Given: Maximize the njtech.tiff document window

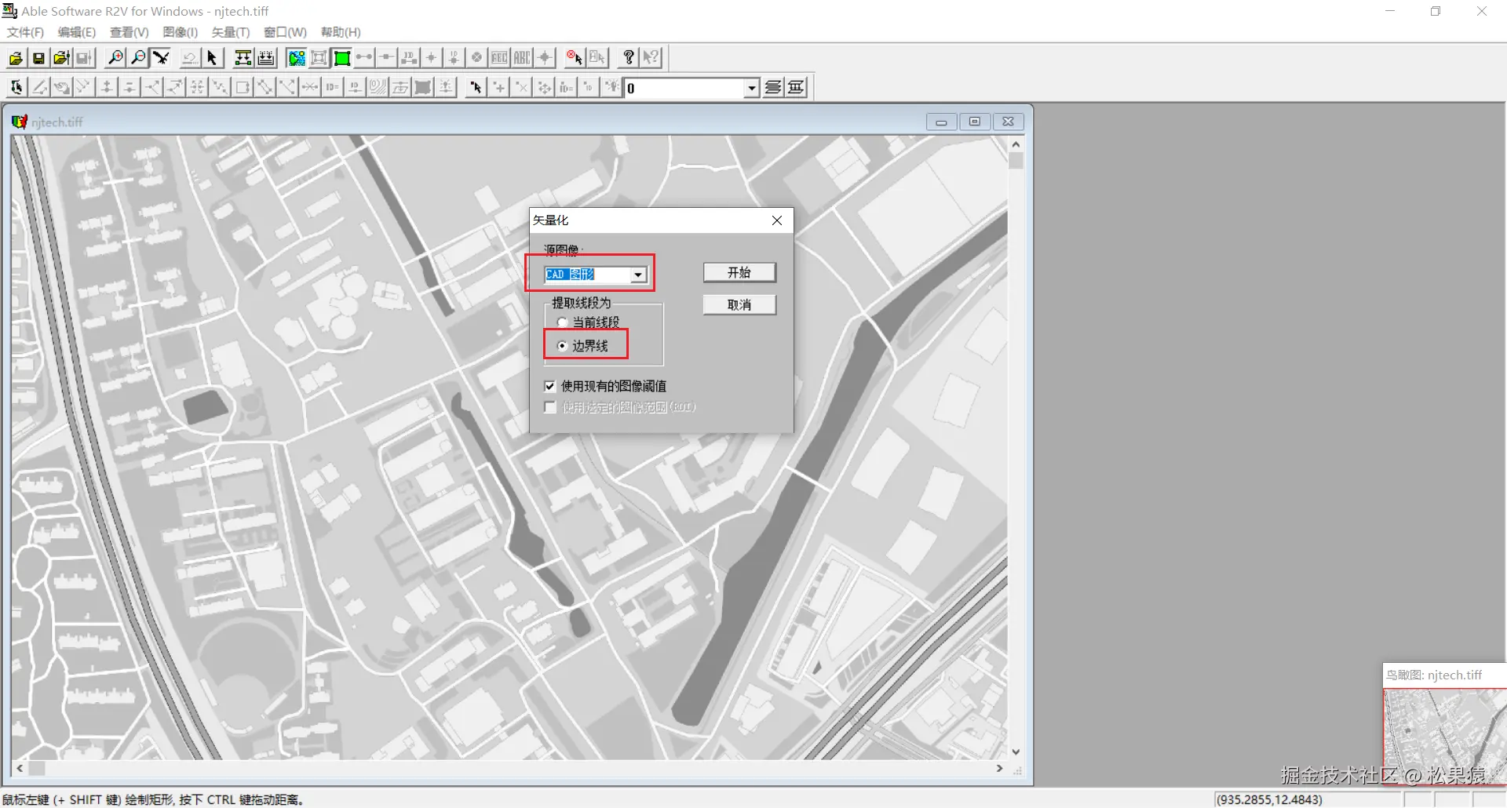Looking at the screenshot, I should 975,122.
